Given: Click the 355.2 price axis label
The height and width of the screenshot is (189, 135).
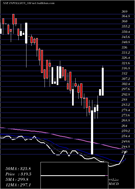Looking at the screenshot, I should pyautogui.click(x=126, y=26).
